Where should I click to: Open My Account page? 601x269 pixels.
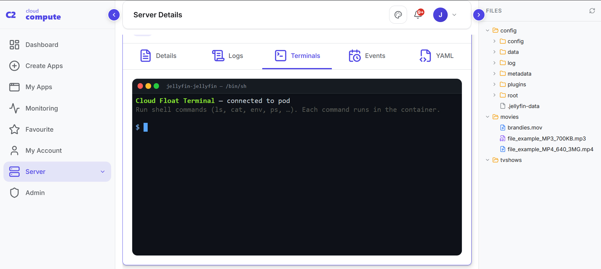[x=57, y=151]
